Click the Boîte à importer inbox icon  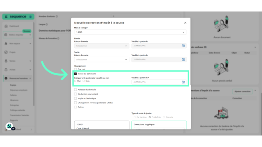click(x=6, y=35)
